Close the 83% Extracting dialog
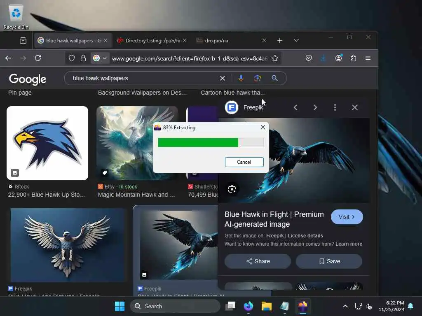The height and width of the screenshot is (316, 422). coord(263,128)
